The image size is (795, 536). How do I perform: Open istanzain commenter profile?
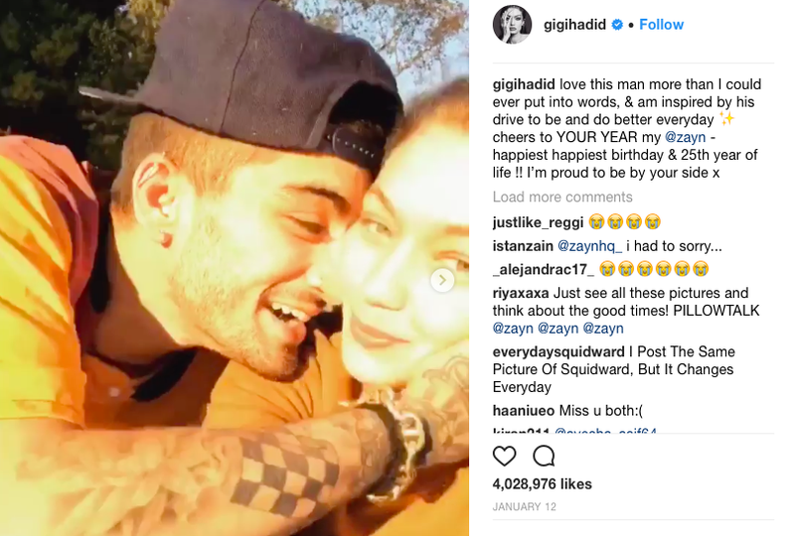[523, 246]
